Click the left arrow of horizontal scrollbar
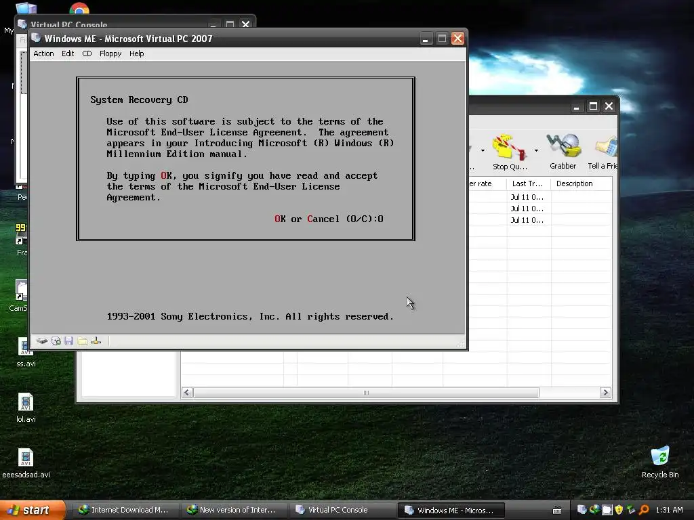 (187, 393)
